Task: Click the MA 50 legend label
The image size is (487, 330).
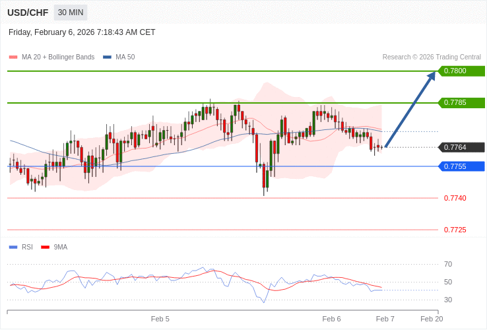Action: click(x=125, y=57)
